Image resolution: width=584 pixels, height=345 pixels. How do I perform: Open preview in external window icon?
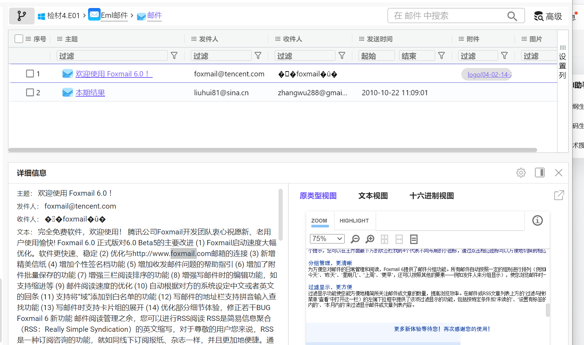[559, 195]
